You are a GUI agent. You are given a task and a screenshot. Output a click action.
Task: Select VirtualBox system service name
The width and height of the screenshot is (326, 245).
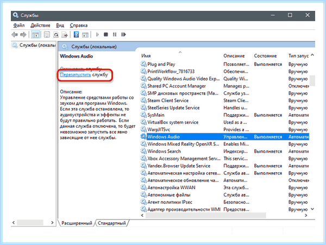(173, 122)
